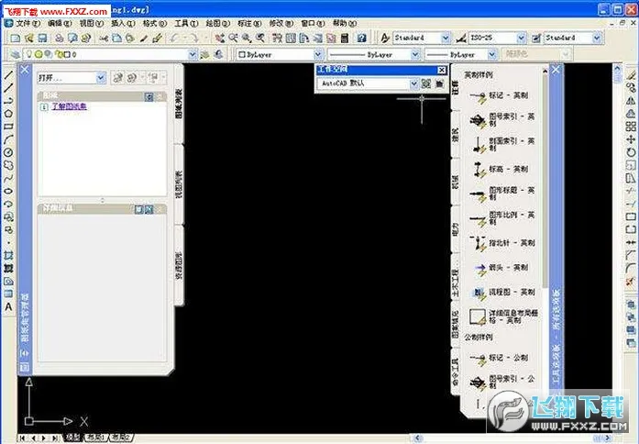The width and height of the screenshot is (639, 444).
Task: Close the 工作空间 floating toolbar
Action: (441, 70)
